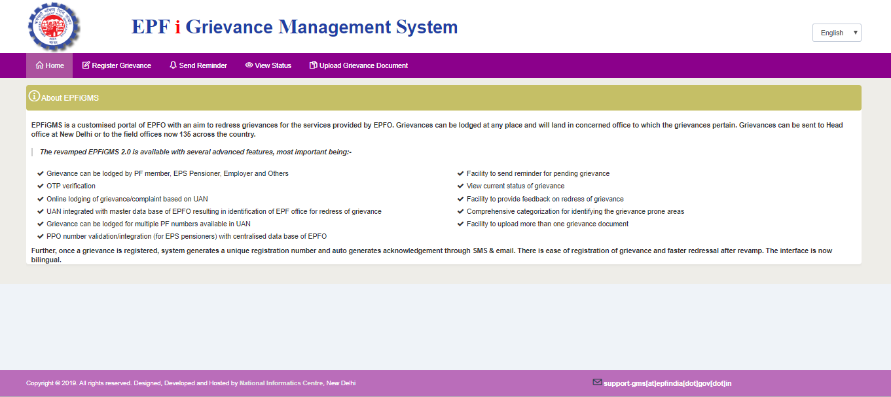Click the info icon beside About EPFiGMS

point(34,97)
